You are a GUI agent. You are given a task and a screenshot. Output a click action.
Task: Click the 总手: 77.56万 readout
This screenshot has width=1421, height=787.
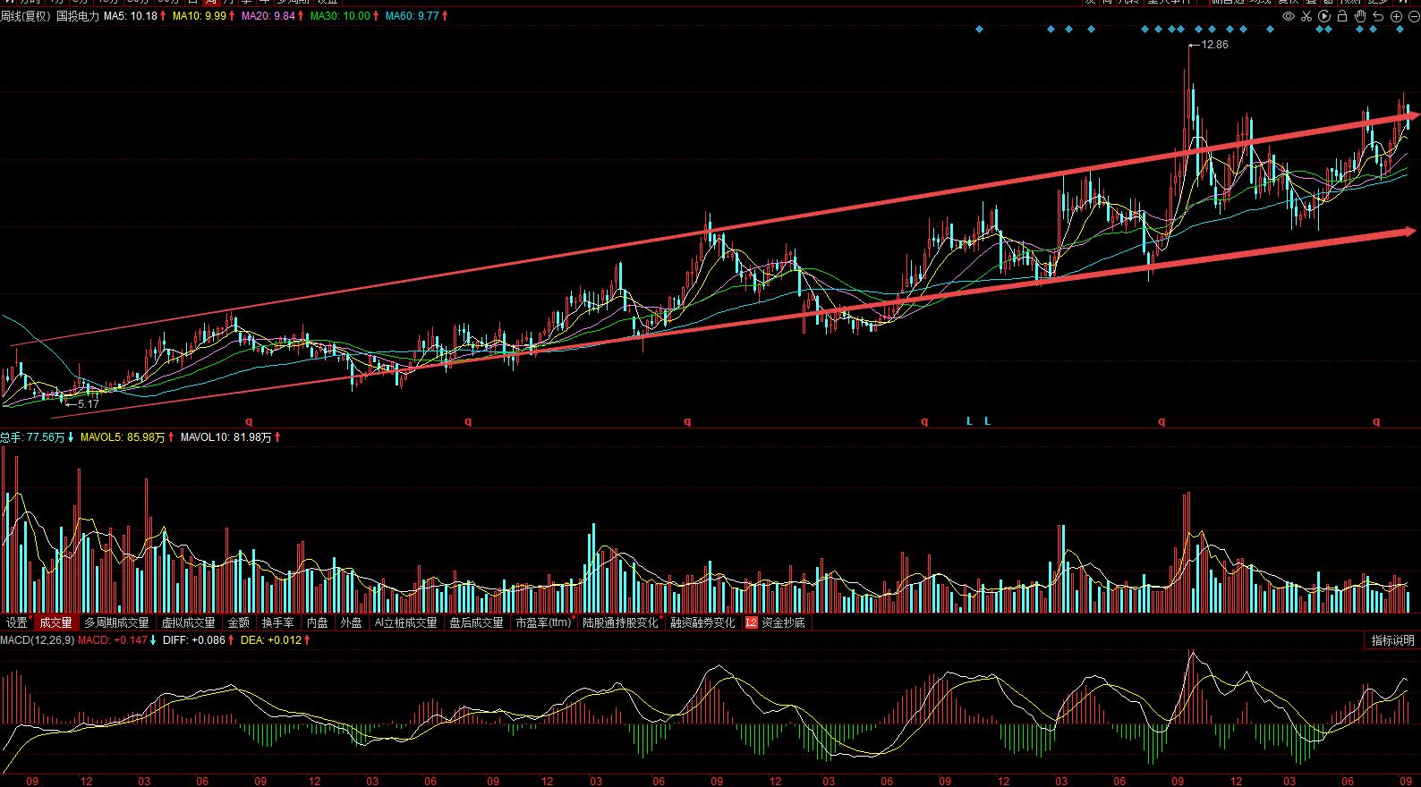[33, 437]
